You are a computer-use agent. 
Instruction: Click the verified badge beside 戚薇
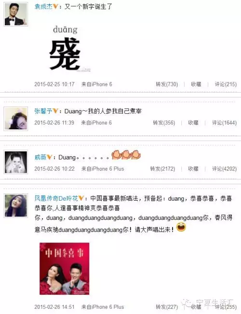pos(49,157)
